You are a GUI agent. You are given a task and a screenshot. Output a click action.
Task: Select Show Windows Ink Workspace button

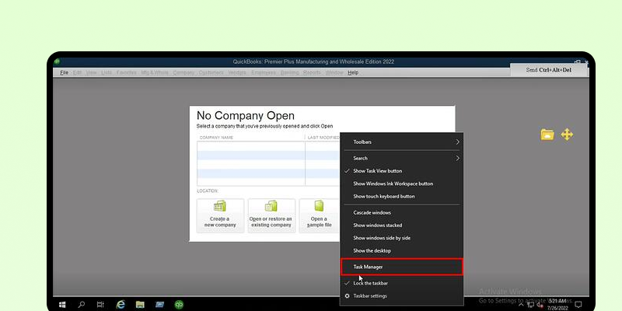click(x=401, y=183)
